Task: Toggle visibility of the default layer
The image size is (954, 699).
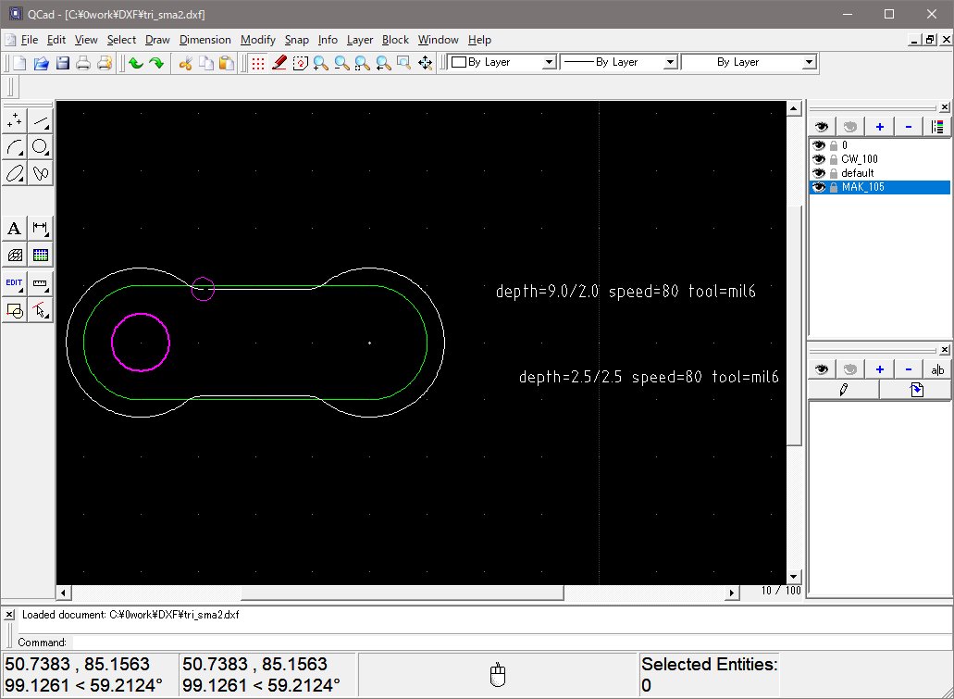Action: point(818,173)
